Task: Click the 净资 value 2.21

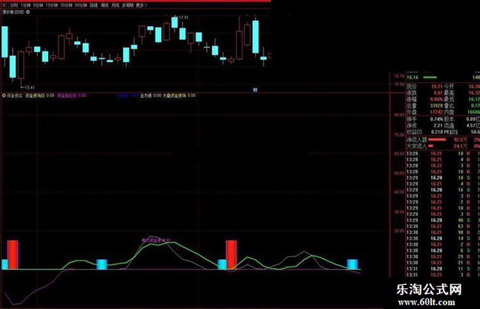Action: pos(438,125)
